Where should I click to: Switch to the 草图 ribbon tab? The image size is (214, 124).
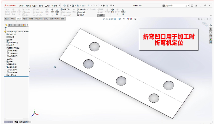point(13,18)
